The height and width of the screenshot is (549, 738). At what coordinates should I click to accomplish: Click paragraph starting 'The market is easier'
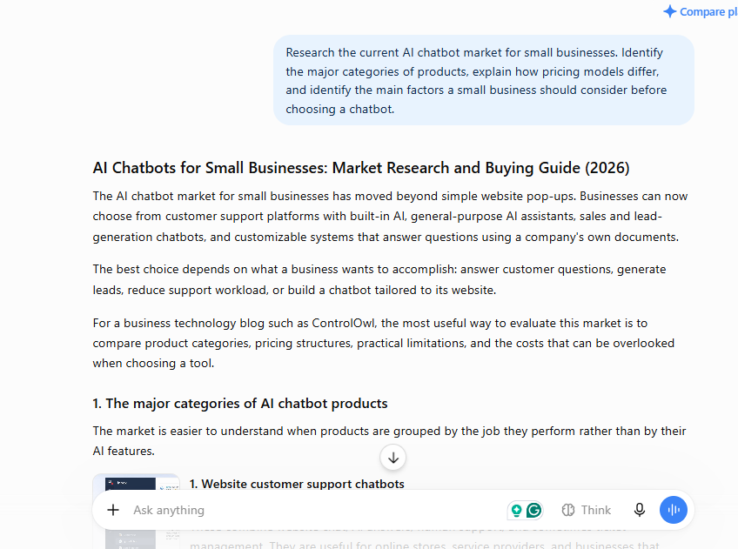[389, 441]
